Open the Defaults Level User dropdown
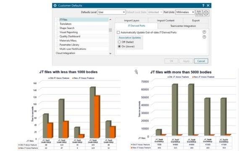 tap(112, 12)
